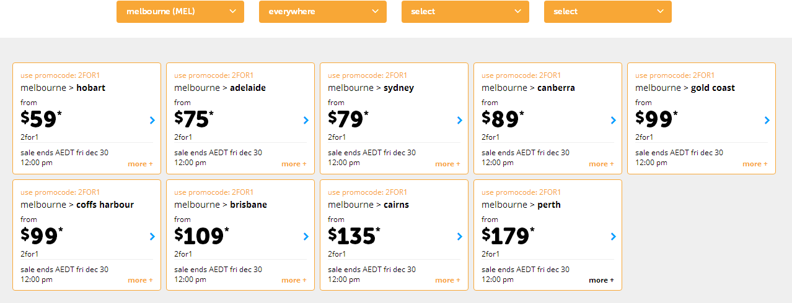Click blue arrow on Cairns fare card

tap(460, 236)
